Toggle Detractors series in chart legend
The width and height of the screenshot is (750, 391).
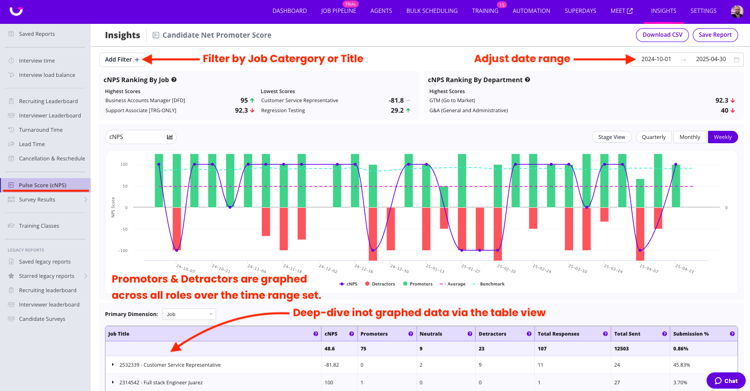pyautogui.click(x=380, y=284)
